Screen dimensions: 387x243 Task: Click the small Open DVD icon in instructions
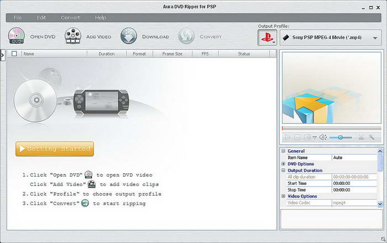(88, 174)
